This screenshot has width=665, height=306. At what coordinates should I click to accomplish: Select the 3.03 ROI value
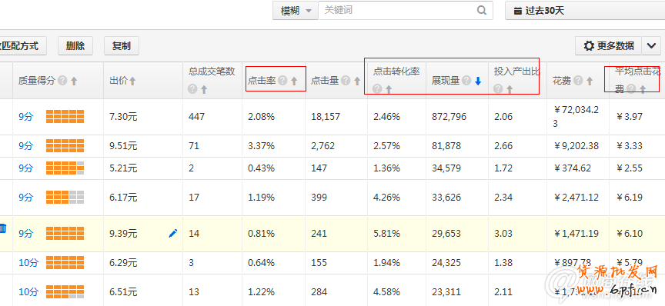503,234
